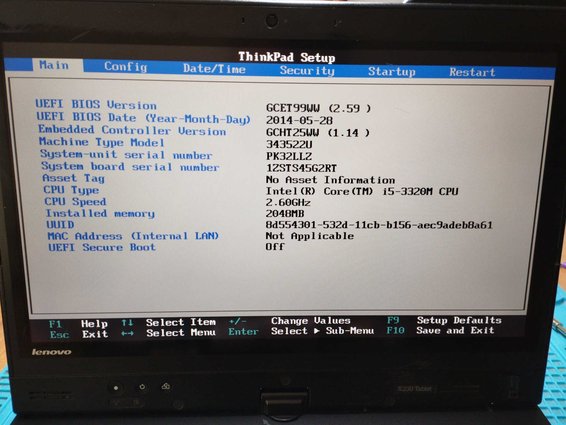
Task: Click the UUID label
Action: coord(60,225)
